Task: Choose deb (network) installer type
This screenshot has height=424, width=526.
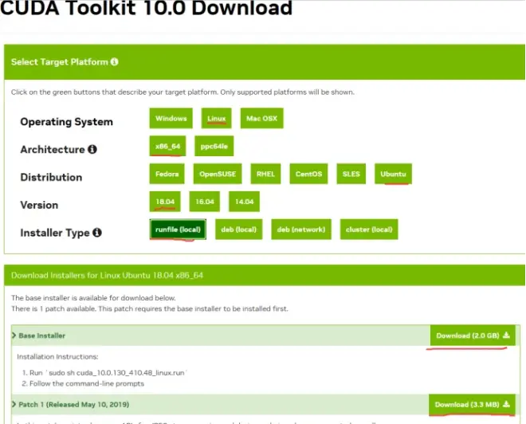Action: click(x=301, y=230)
